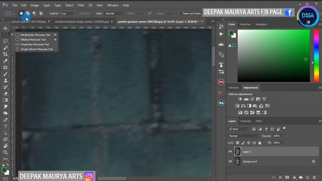Select the Magic Wand tool
The image size is (322, 181).
pos(6,48)
